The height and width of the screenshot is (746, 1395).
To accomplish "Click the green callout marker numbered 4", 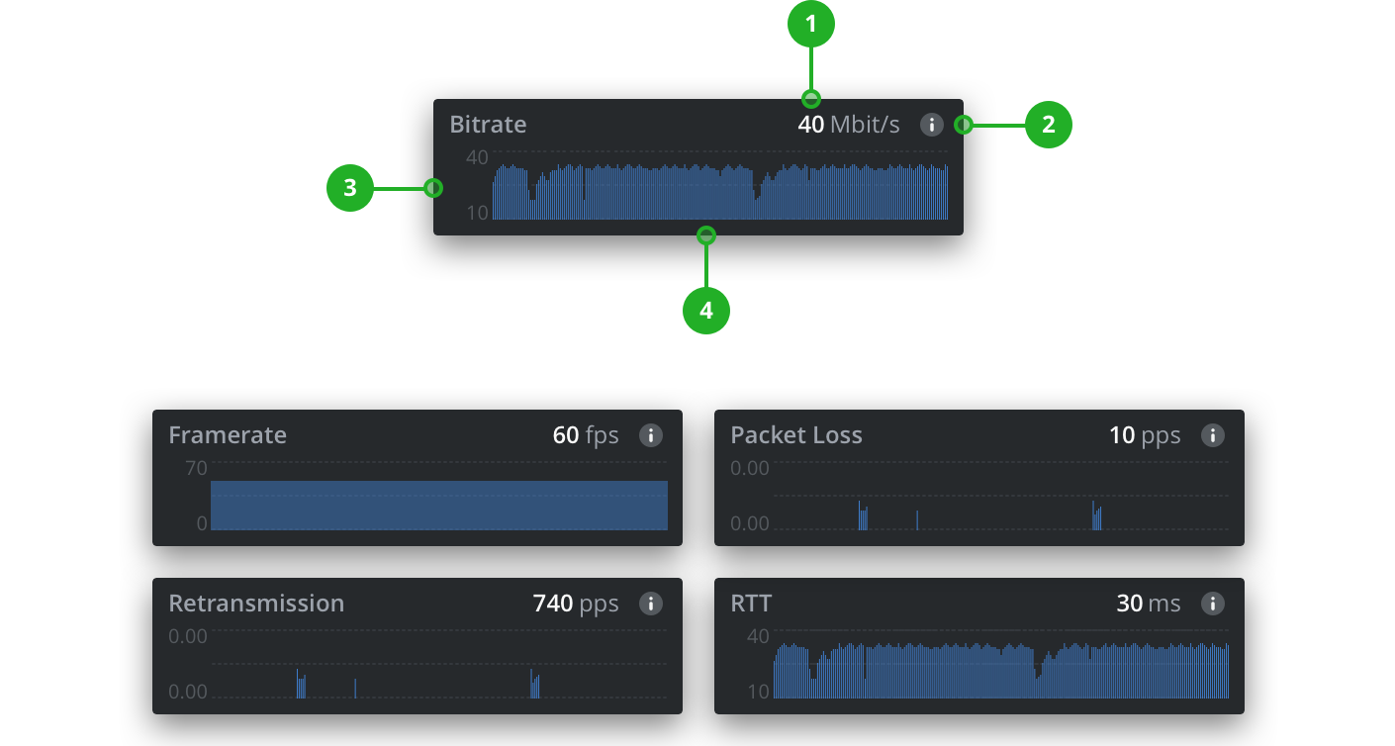I will (705, 310).
